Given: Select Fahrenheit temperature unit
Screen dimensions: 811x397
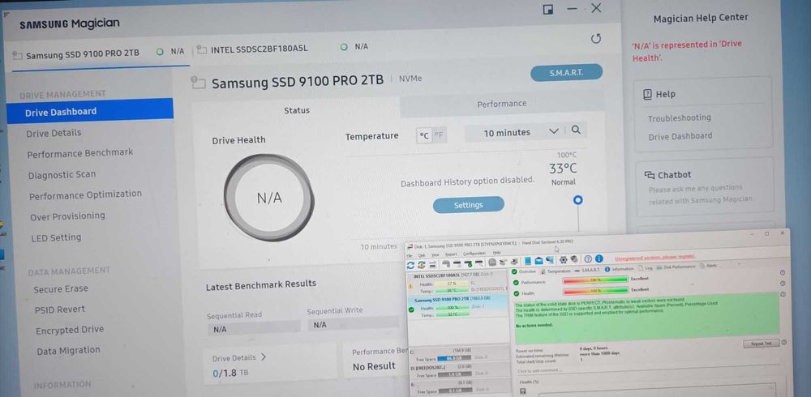Looking at the screenshot, I should click(439, 136).
